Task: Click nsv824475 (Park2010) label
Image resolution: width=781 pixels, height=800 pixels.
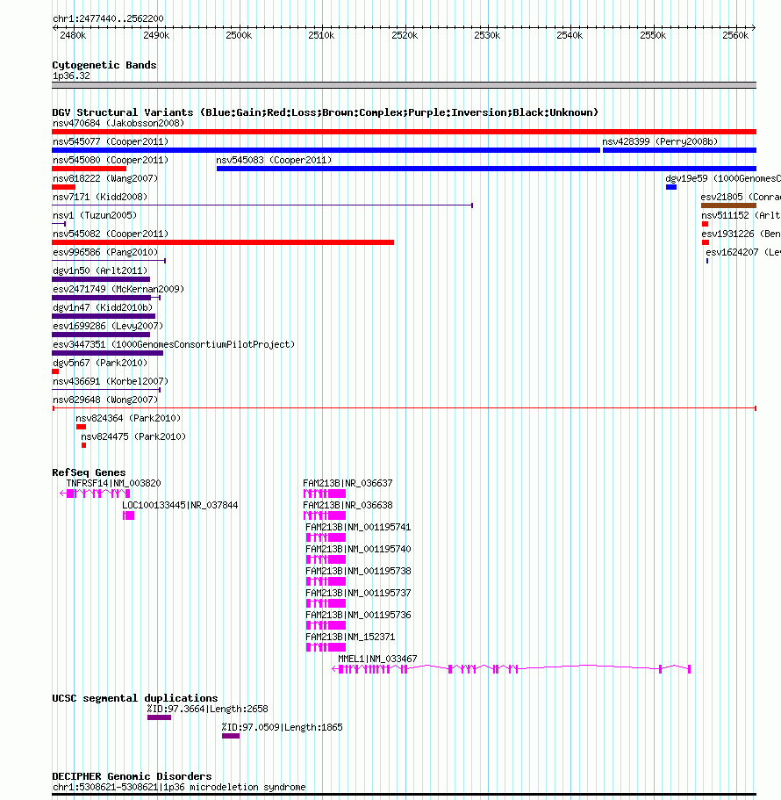Action: (x=133, y=436)
